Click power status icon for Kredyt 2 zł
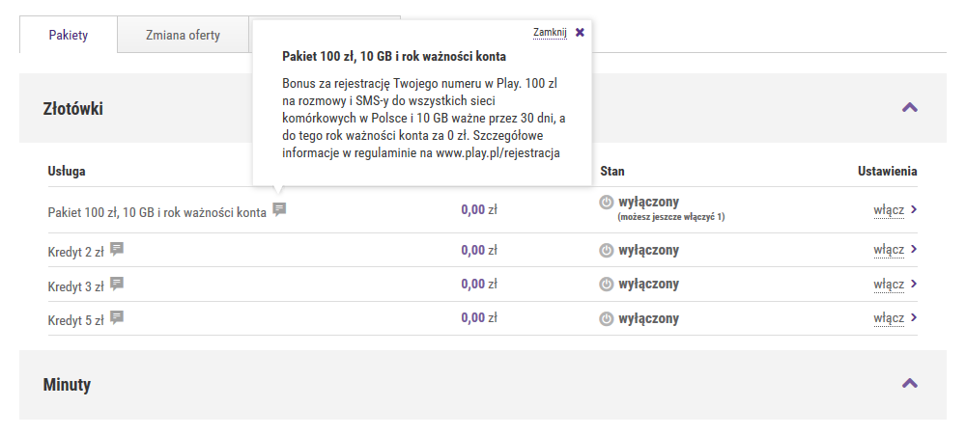The height and width of the screenshot is (435, 966). coord(607,250)
